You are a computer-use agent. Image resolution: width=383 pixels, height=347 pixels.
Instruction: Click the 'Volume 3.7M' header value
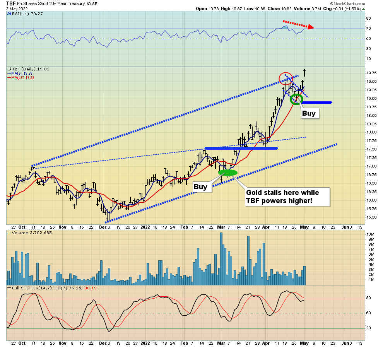coord(307,9)
